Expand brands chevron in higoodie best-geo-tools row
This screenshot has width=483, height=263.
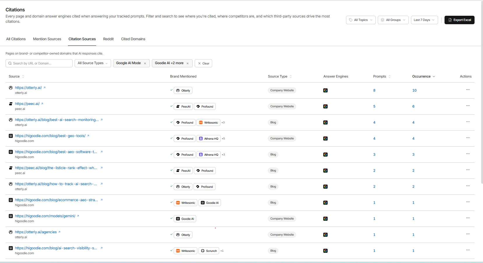pyautogui.click(x=171, y=138)
